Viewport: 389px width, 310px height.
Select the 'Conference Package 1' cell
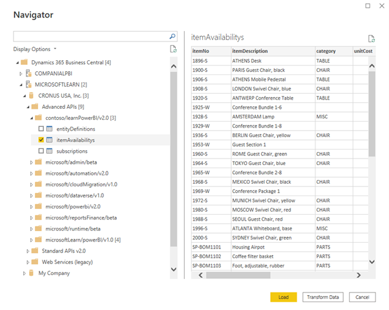click(273, 191)
